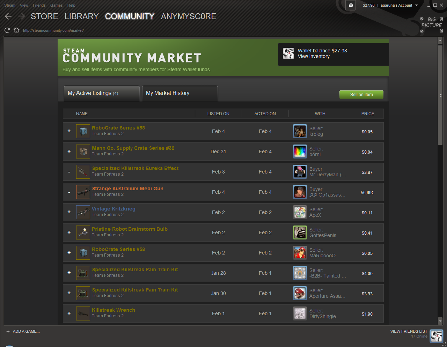447x347 pixels.
Task: Open seller GottesPenis avatar
Action: coord(300,232)
